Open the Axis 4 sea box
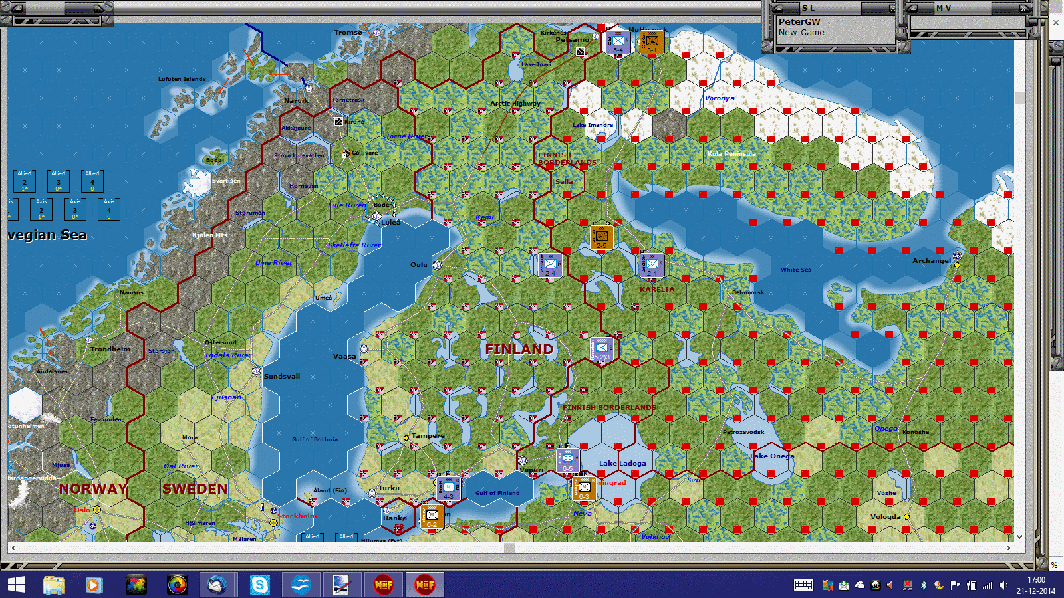 109,209
